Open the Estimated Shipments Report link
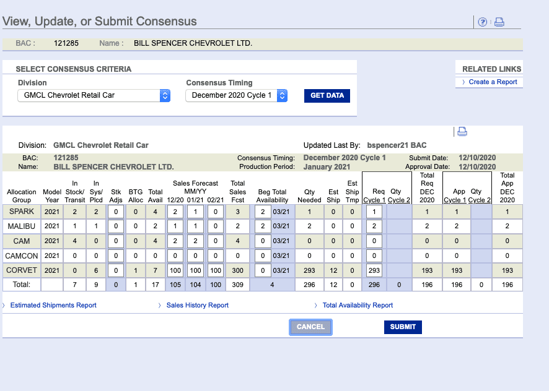549x391 pixels. [x=53, y=306]
